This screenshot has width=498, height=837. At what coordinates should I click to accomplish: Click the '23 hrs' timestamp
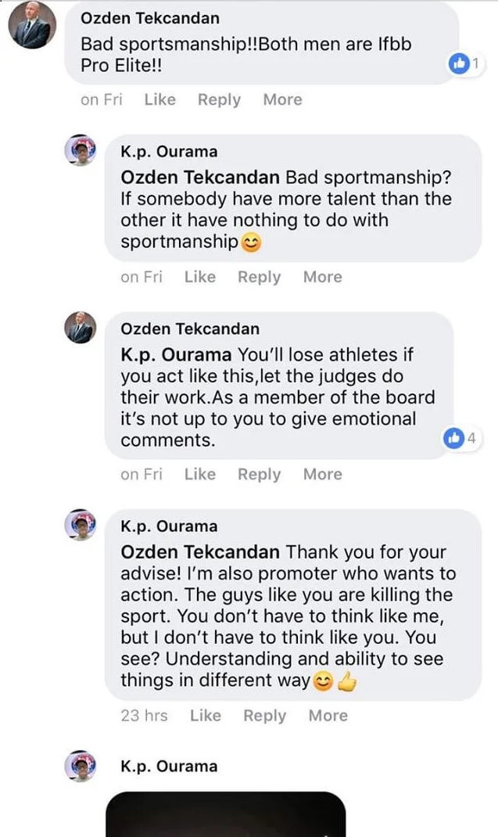tap(144, 715)
